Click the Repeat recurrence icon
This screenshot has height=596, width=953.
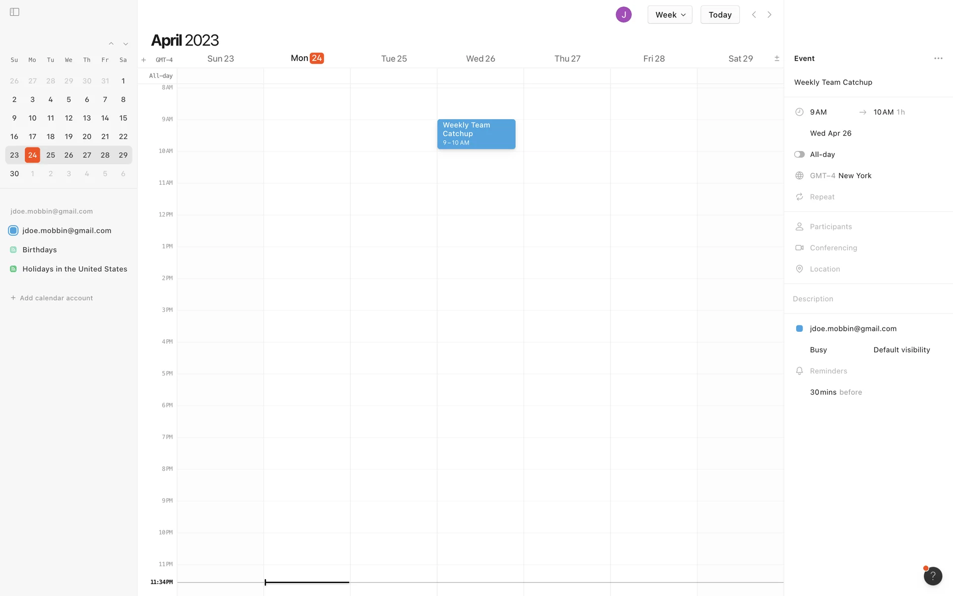pos(799,197)
